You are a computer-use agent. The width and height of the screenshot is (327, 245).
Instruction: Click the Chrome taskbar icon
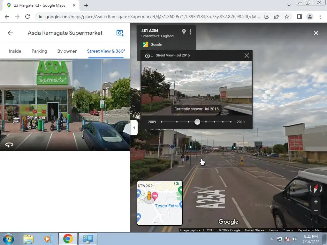pyautogui.click(x=68, y=239)
